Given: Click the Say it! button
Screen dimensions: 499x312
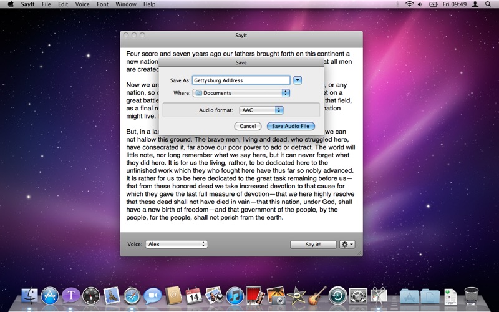Looking at the screenshot, I should click(313, 245).
